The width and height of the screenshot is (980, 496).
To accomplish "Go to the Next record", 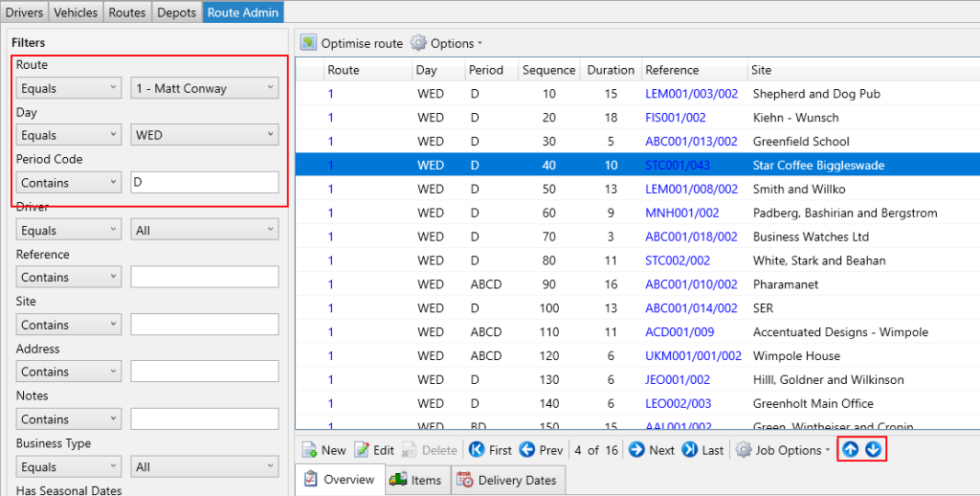I will pos(637,450).
